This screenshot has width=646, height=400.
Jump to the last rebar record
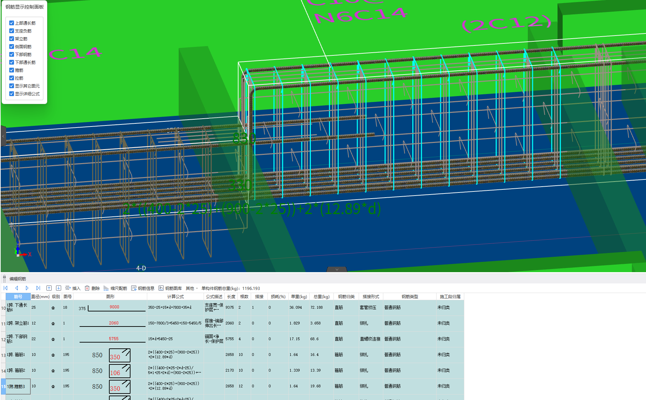point(38,288)
